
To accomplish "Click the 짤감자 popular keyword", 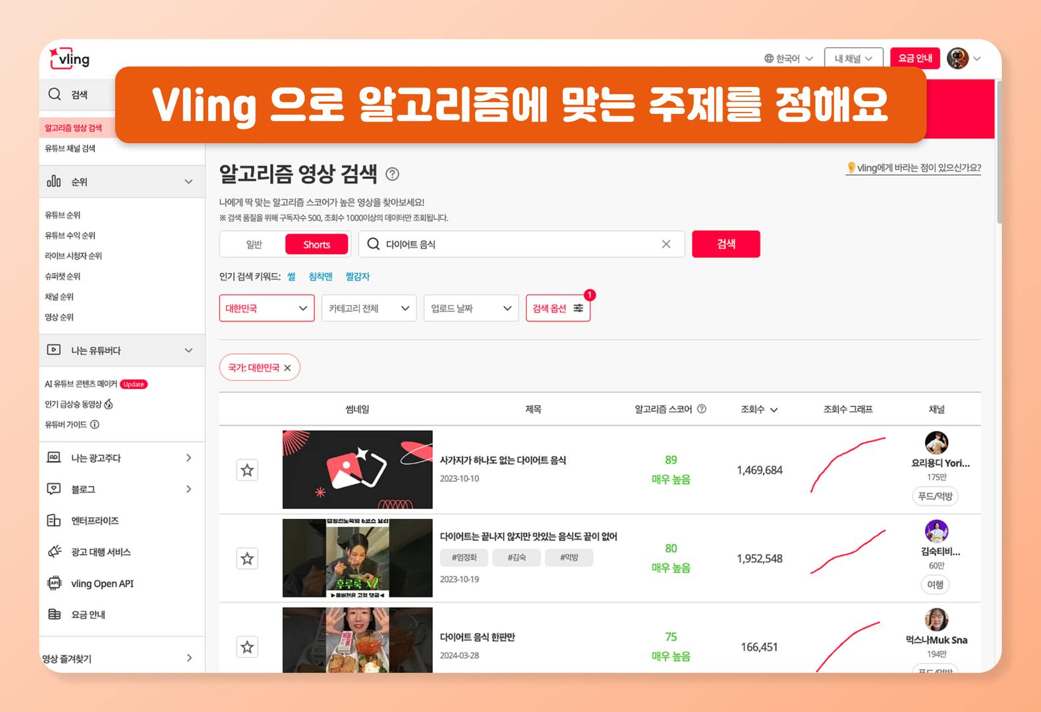I will [358, 276].
